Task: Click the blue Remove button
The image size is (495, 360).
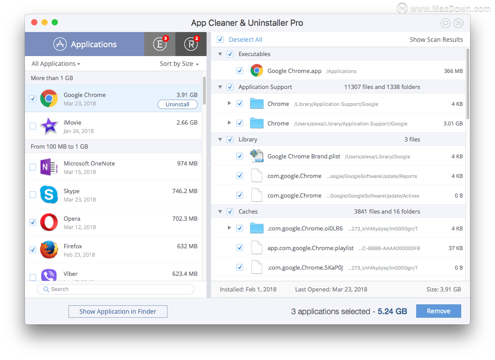Action: tap(438, 311)
